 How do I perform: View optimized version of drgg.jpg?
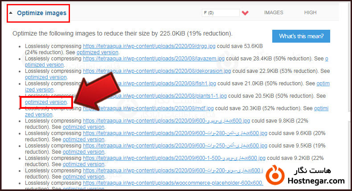click(98, 52)
